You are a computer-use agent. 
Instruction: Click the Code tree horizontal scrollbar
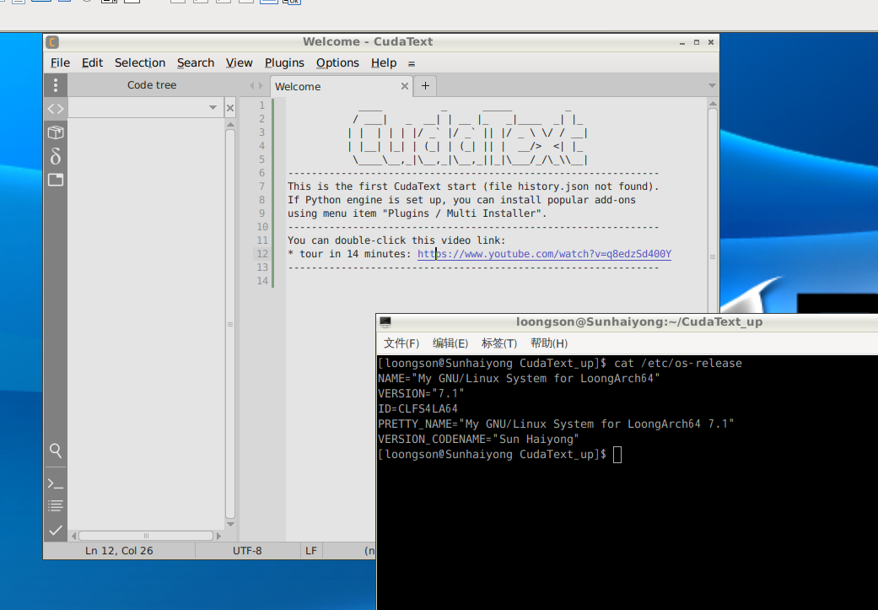point(145,536)
